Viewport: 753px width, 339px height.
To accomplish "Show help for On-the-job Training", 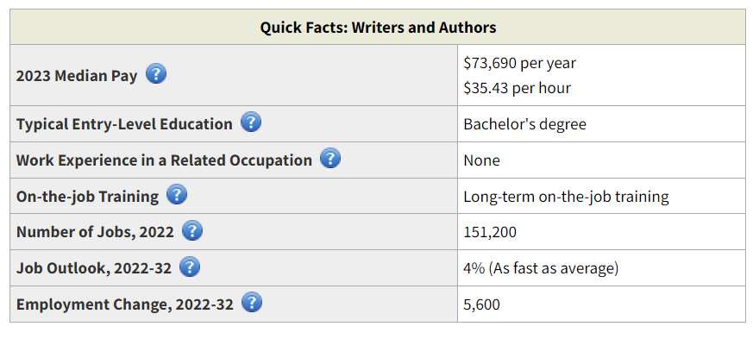I will pos(177,195).
